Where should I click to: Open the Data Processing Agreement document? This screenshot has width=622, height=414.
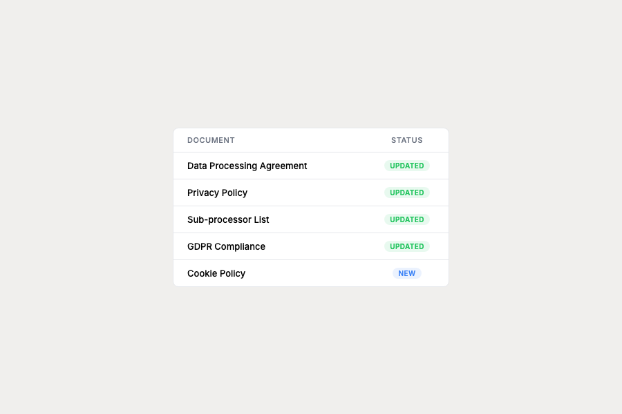[x=247, y=166]
